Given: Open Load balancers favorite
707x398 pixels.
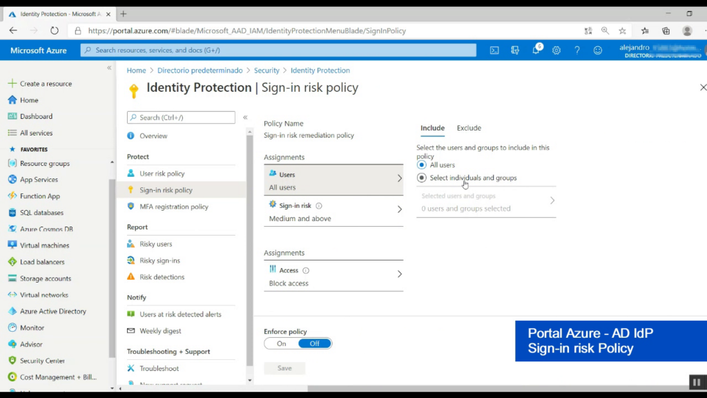Looking at the screenshot, I should [36, 262].
